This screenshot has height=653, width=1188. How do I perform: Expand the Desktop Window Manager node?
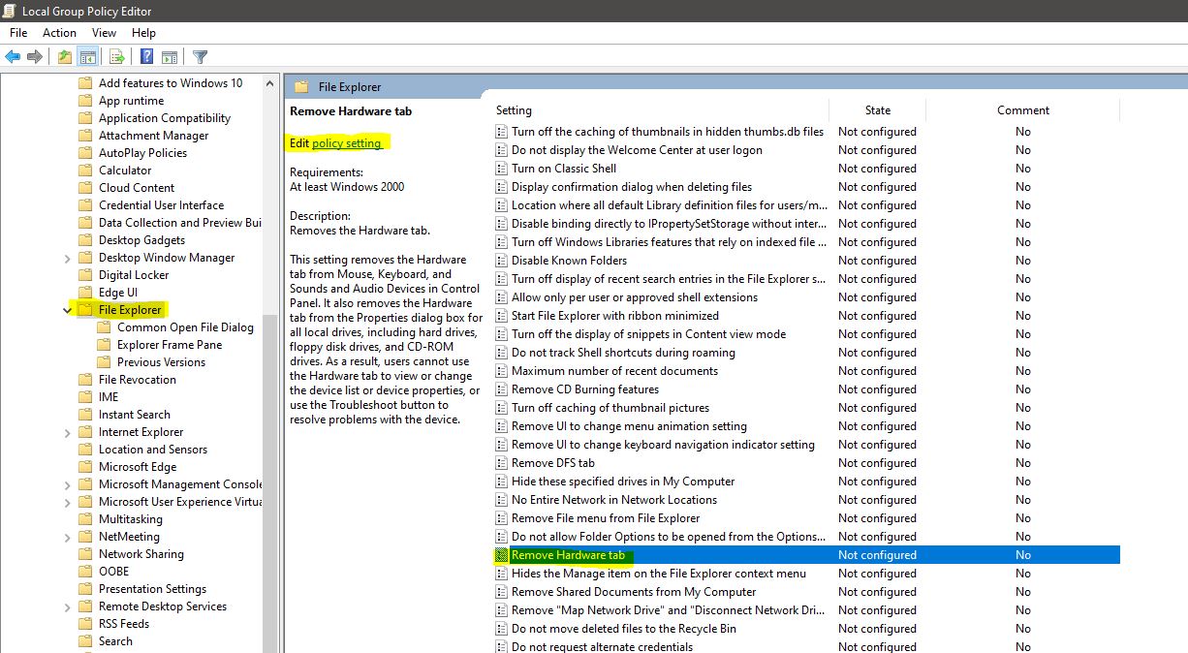(x=68, y=257)
